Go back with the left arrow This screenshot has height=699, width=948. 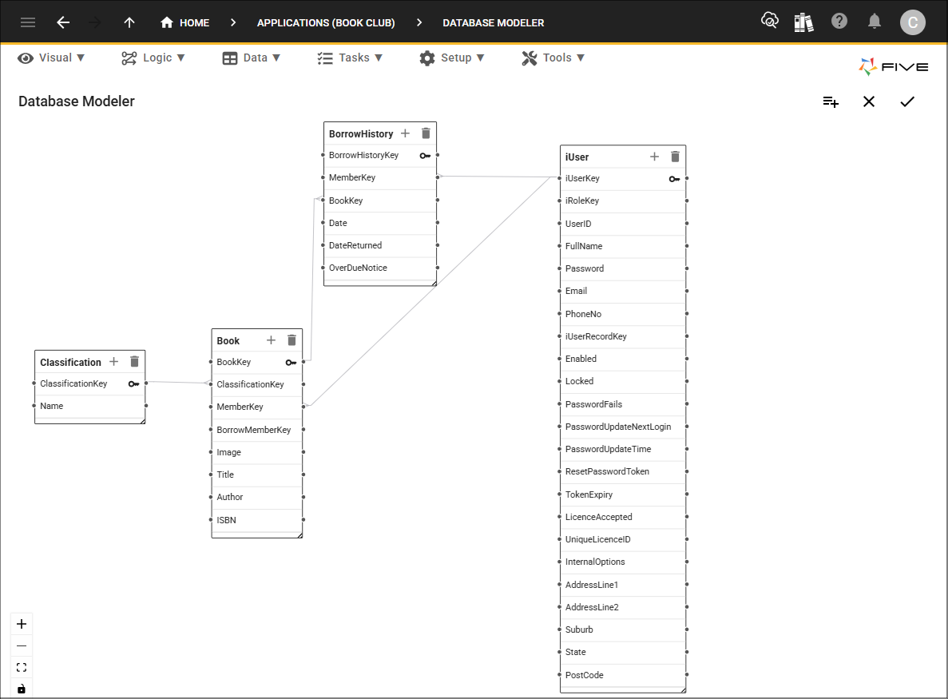(63, 23)
